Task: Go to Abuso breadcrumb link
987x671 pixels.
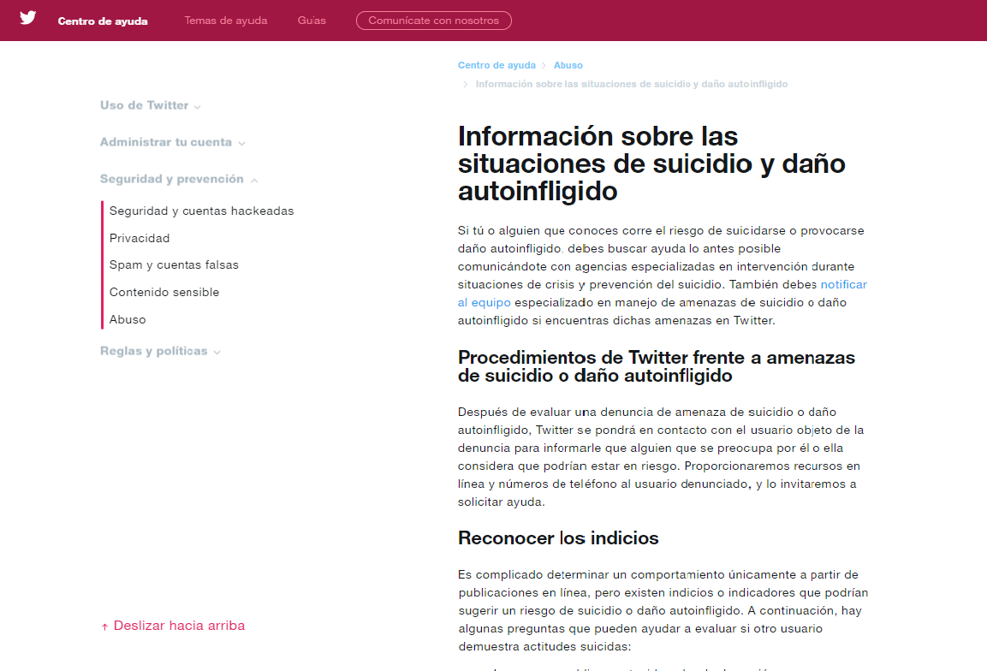Action: (568, 65)
